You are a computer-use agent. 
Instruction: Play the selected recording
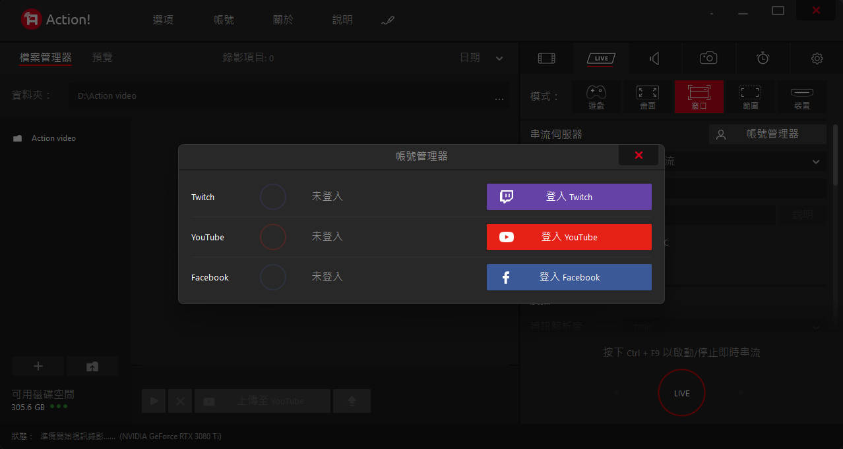(x=154, y=401)
